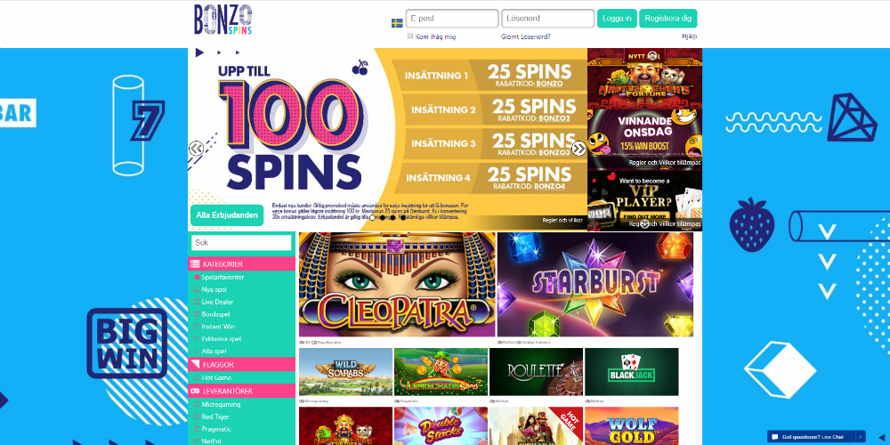Viewport: 890px width, 445px height.
Task: Enable the Microgaming provider filter
Action: click(x=197, y=405)
